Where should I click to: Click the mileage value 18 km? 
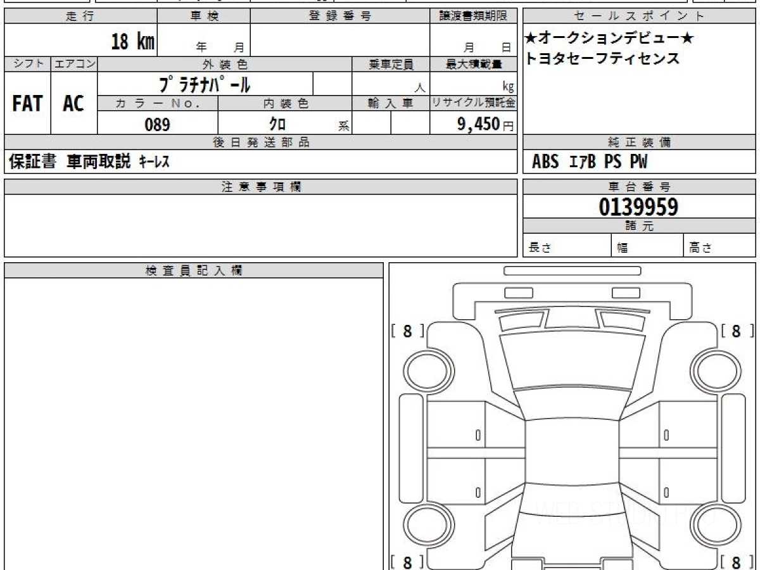pos(133,42)
